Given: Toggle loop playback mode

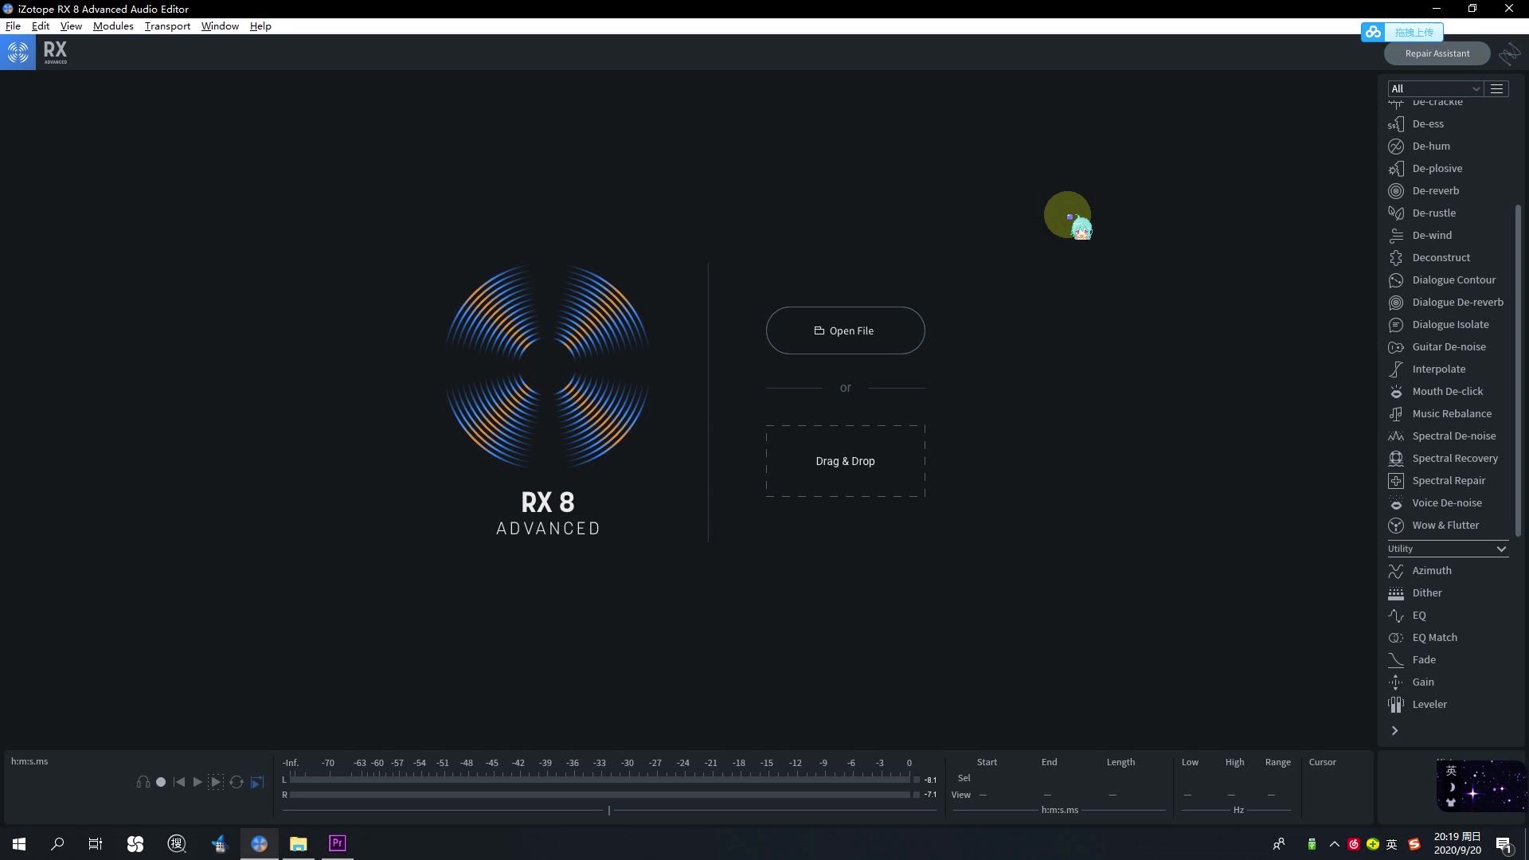Looking at the screenshot, I should tap(236, 782).
